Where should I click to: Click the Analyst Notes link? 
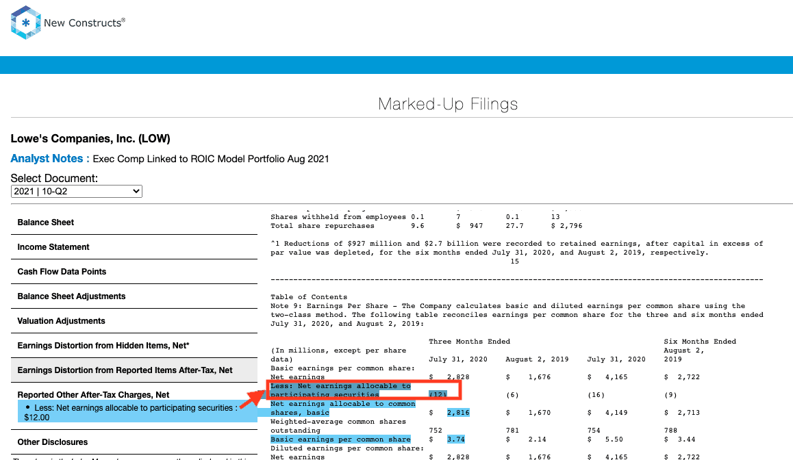[49, 159]
